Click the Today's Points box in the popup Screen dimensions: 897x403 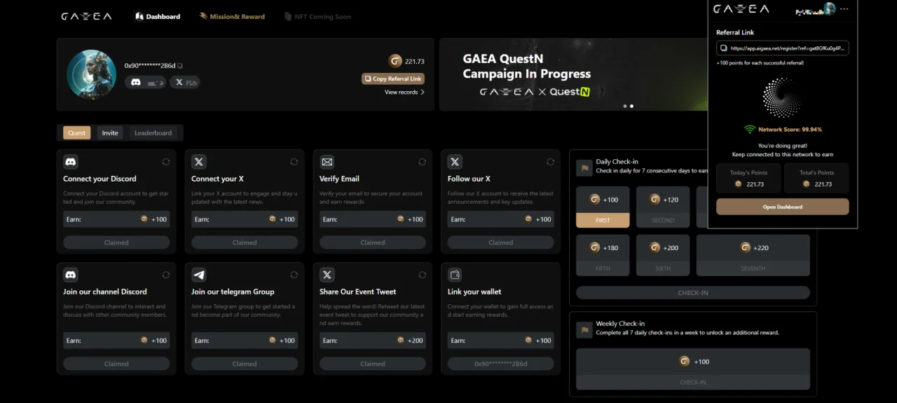(x=749, y=179)
